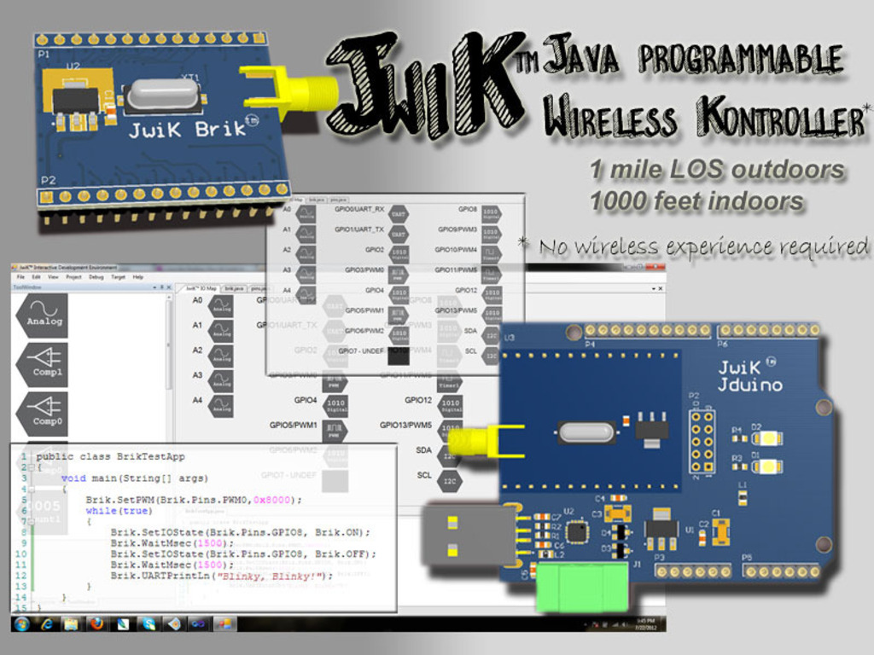Open the Project menu

tap(73, 277)
